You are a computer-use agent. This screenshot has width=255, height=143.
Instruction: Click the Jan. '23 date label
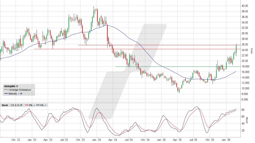click(32, 140)
